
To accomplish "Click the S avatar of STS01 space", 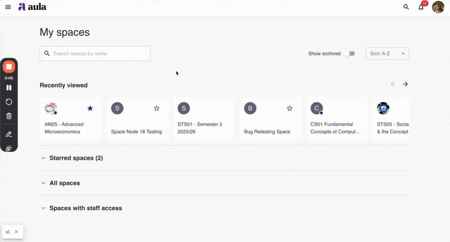I will click(184, 108).
